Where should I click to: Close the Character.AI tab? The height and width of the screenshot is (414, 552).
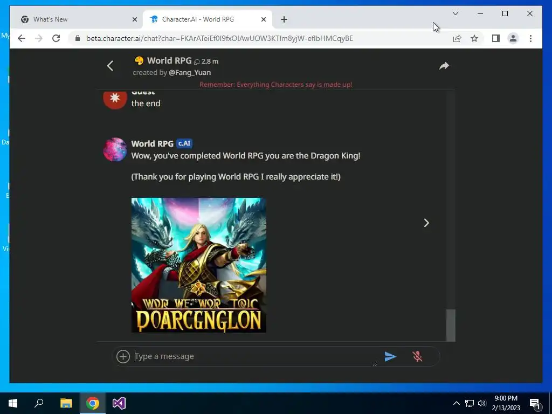point(263,19)
